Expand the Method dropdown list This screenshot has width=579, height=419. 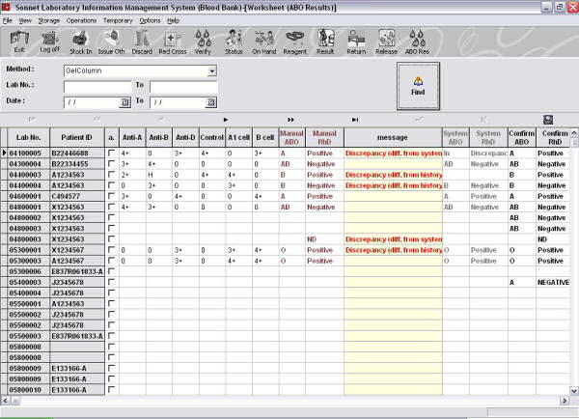(211, 70)
